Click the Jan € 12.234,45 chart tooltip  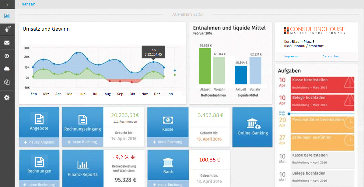tap(153, 52)
